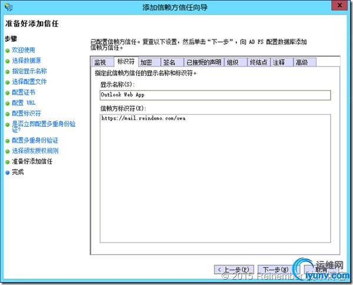Go to the 配置多重身份验证 step
This screenshot has width=353, height=285.
(35, 140)
